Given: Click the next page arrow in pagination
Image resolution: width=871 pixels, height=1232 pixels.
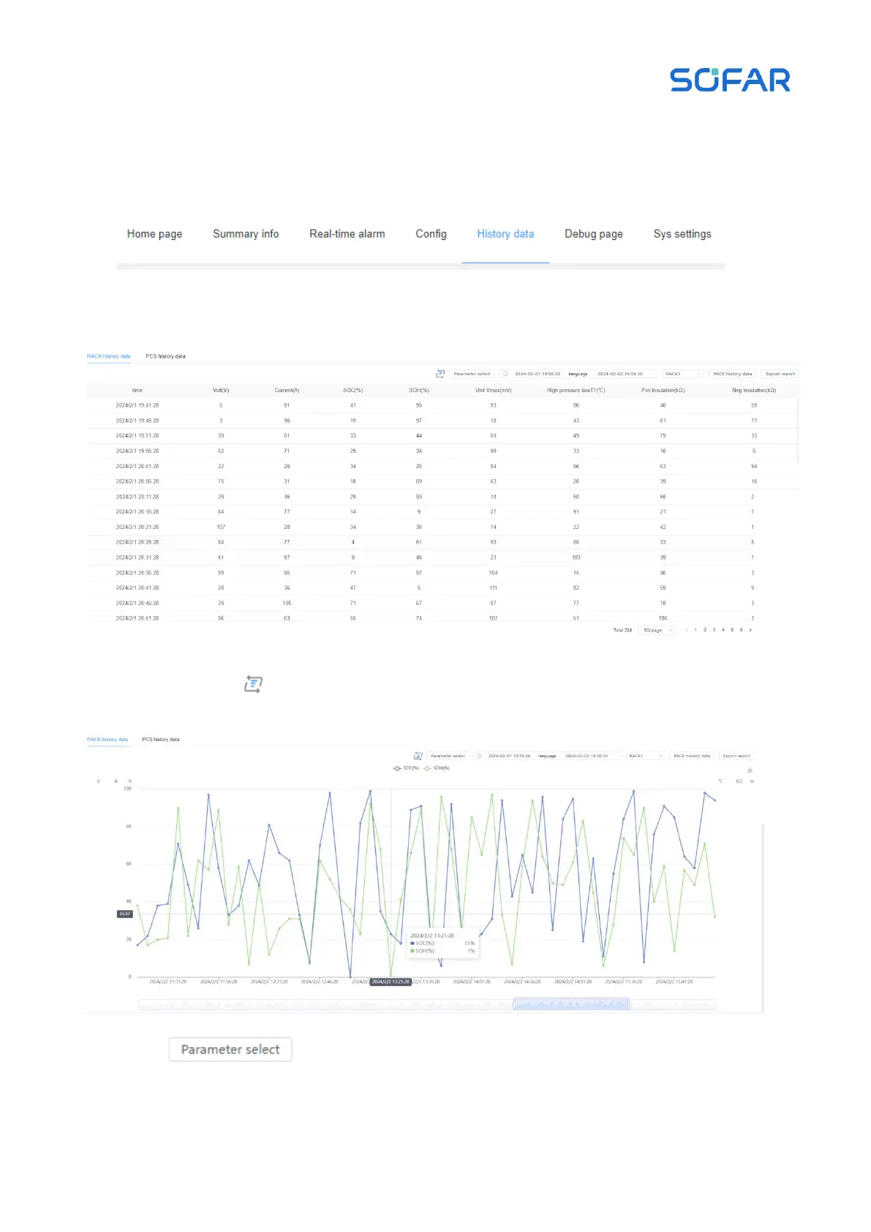Looking at the screenshot, I should [750, 630].
